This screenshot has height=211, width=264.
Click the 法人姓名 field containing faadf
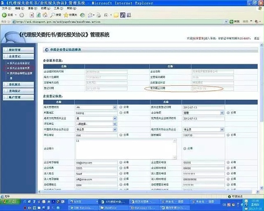coord(96,174)
